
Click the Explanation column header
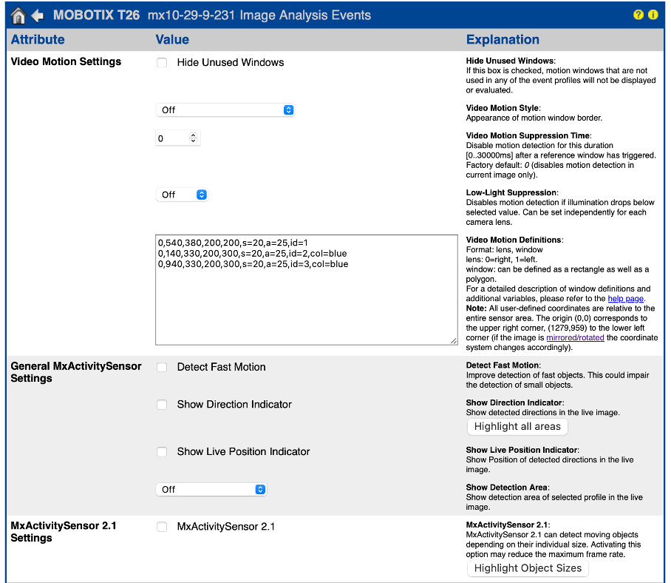[503, 39]
